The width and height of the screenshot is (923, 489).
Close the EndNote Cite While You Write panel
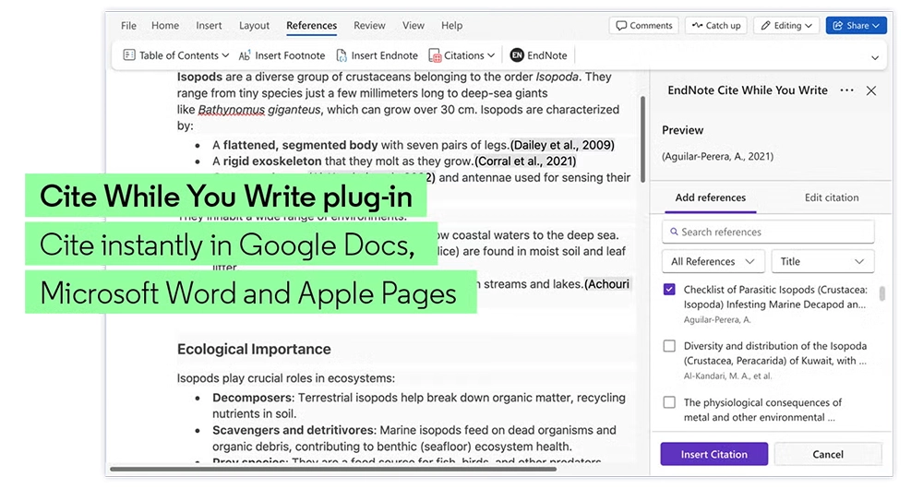click(x=871, y=90)
